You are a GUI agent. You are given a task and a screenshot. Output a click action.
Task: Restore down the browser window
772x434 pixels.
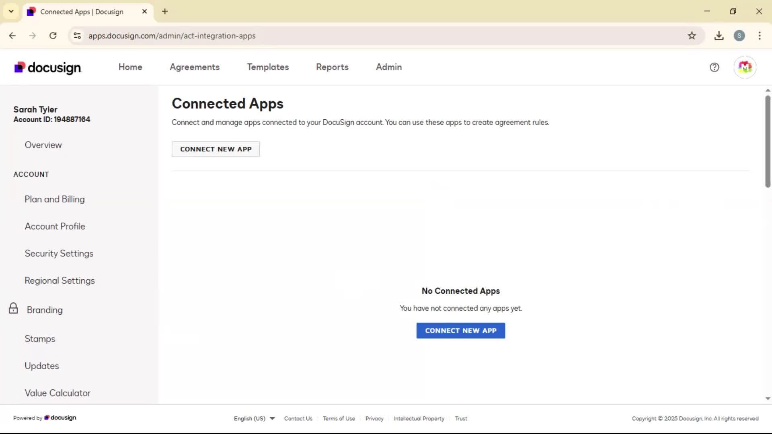[733, 11]
